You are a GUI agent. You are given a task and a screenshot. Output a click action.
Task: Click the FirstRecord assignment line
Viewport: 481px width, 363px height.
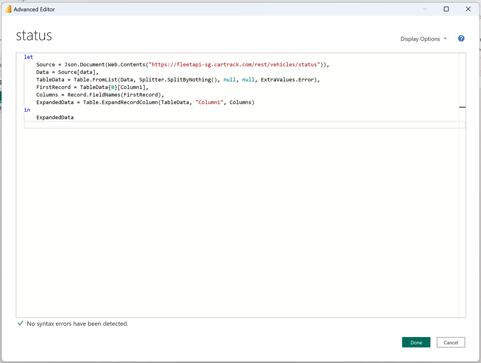(92, 87)
